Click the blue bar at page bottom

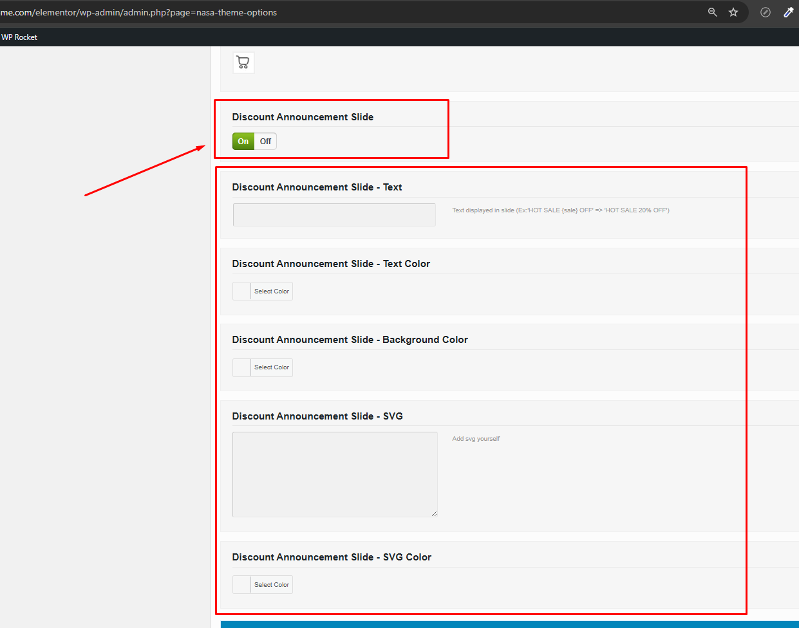pyautogui.click(x=509, y=624)
